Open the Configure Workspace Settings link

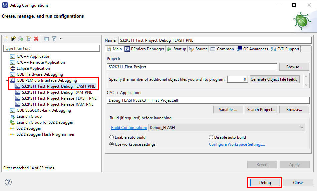[237, 144]
